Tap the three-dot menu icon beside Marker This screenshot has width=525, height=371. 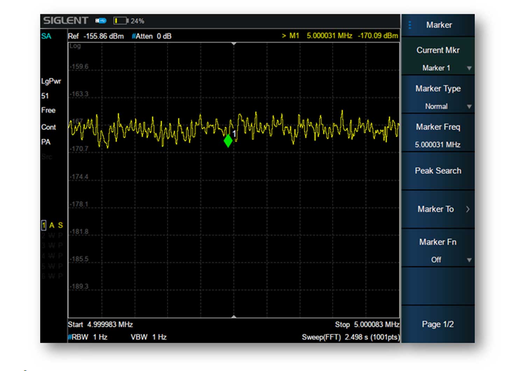tap(409, 25)
